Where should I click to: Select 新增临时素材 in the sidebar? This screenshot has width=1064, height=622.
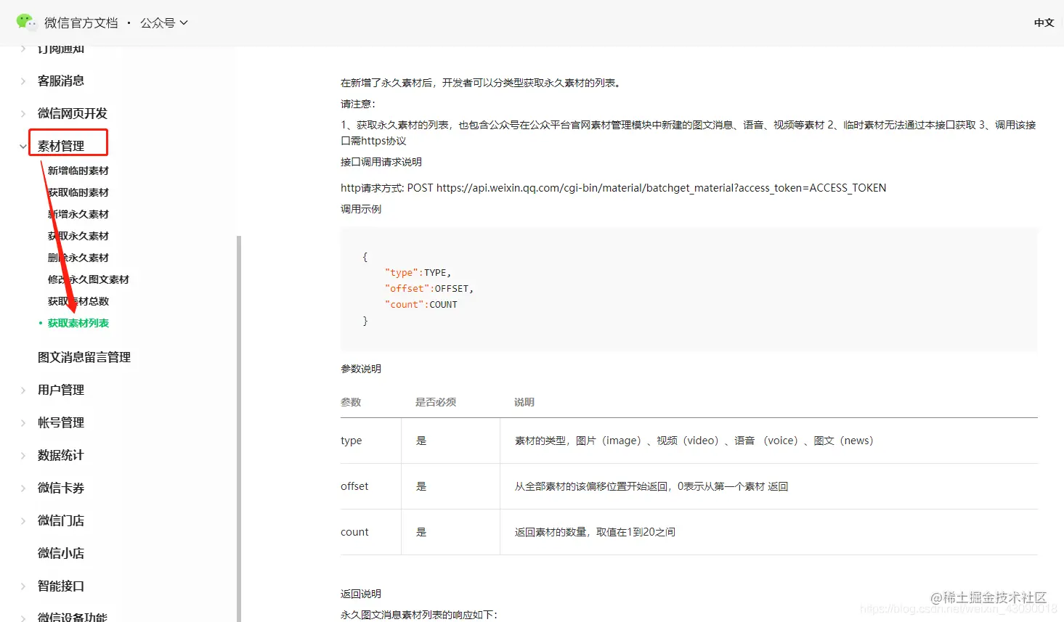78,170
